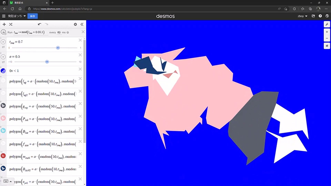Open the zboy account dropdown
This screenshot has width=331, height=186.
(x=302, y=16)
